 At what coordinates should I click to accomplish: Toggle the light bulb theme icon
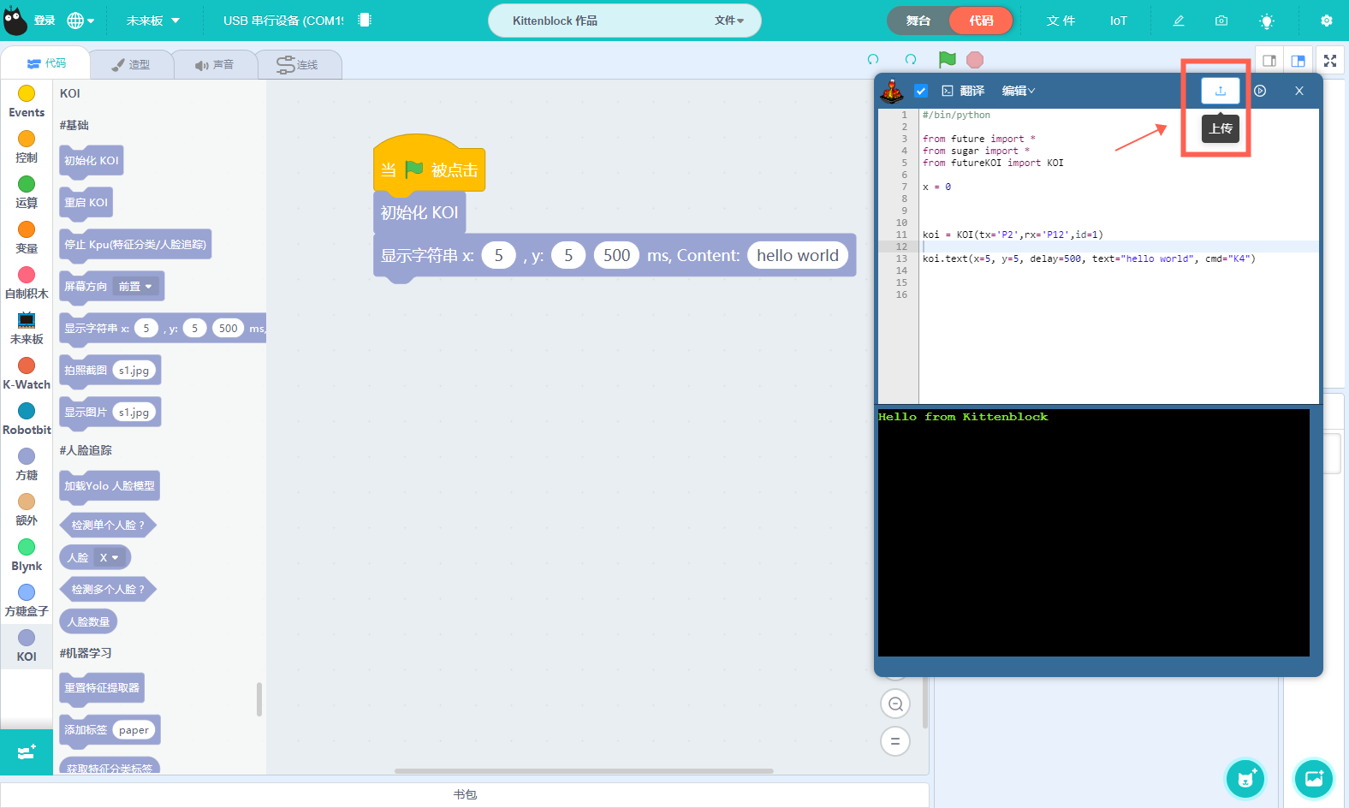(x=1267, y=21)
